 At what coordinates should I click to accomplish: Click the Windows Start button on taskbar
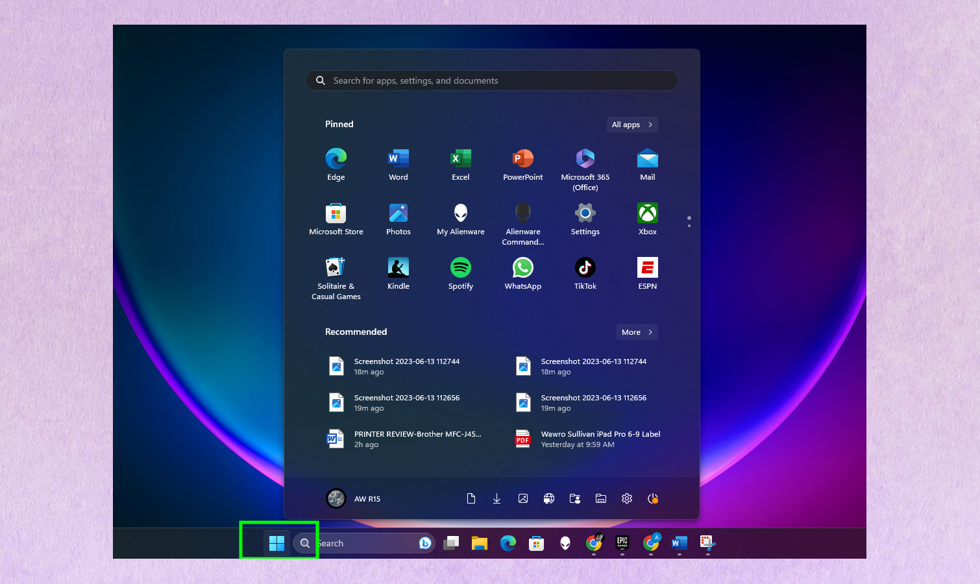tap(277, 543)
